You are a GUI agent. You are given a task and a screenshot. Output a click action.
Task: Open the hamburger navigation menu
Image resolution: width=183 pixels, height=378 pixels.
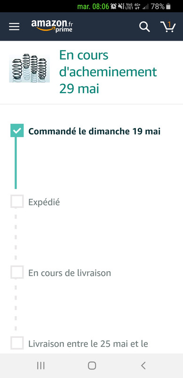[x=14, y=26]
